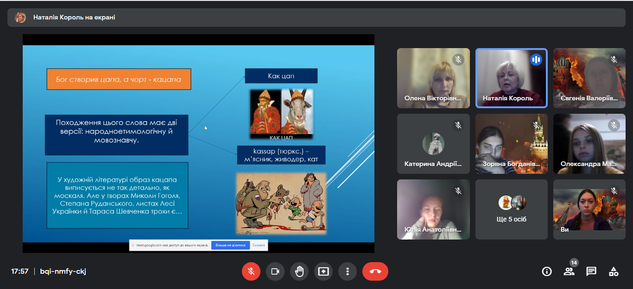Click the 'Більше не ділитися' button

click(230, 246)
